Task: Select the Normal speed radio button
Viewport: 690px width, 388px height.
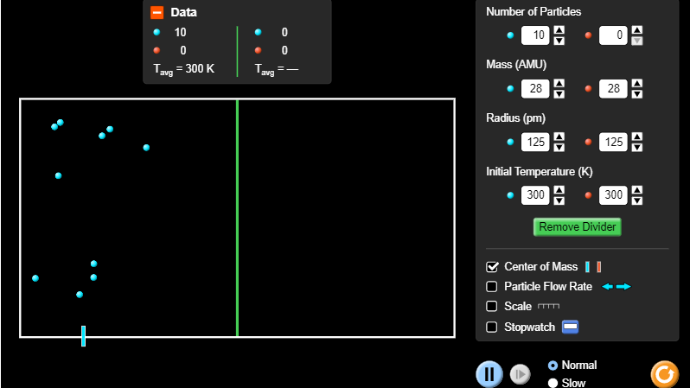Action: tap(553, 366)
